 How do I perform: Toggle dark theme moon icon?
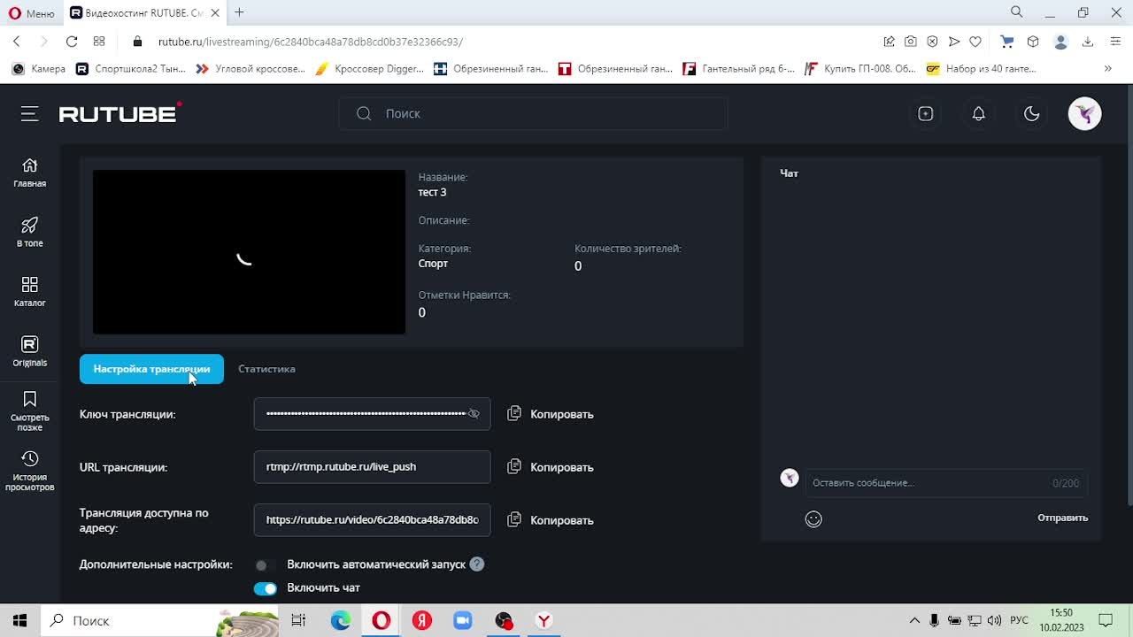[x=1031, y=113]
